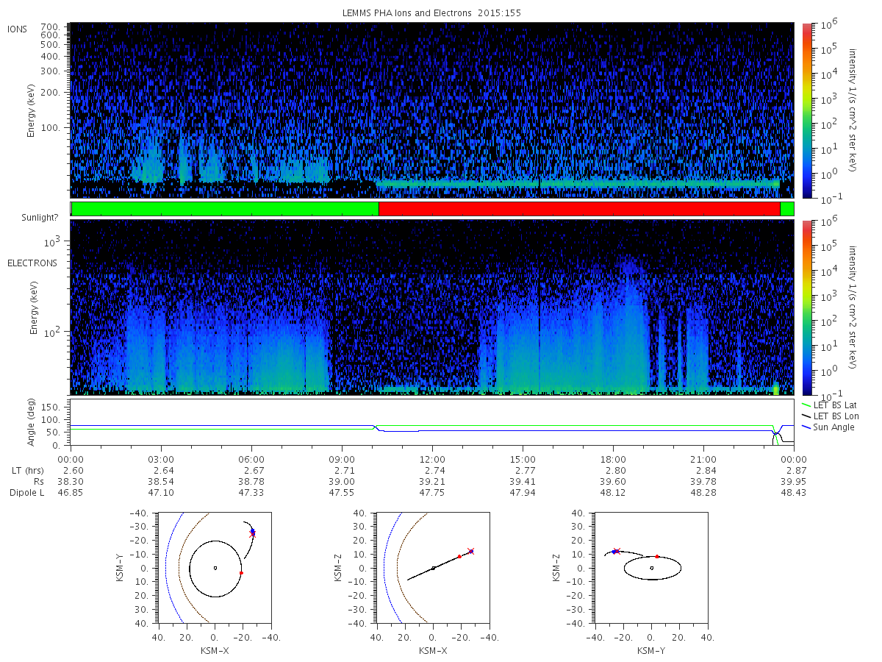Click the blue spacecraft marker in KSM-Y/KSM-Z plot
Viewport: 882px width, 662px height.
(614, 551)
